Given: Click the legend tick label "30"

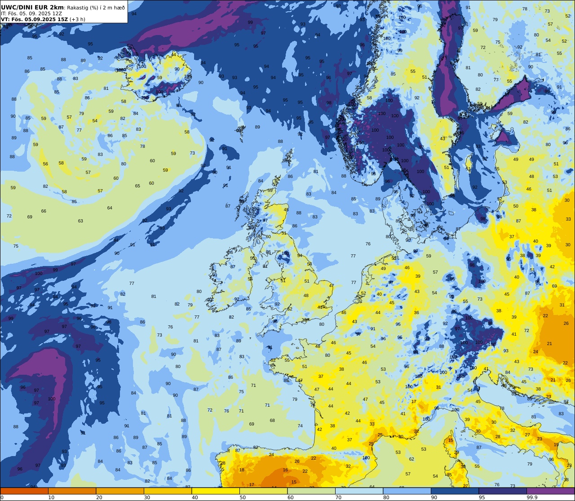Looking at the screenshot, I should 147,497.
